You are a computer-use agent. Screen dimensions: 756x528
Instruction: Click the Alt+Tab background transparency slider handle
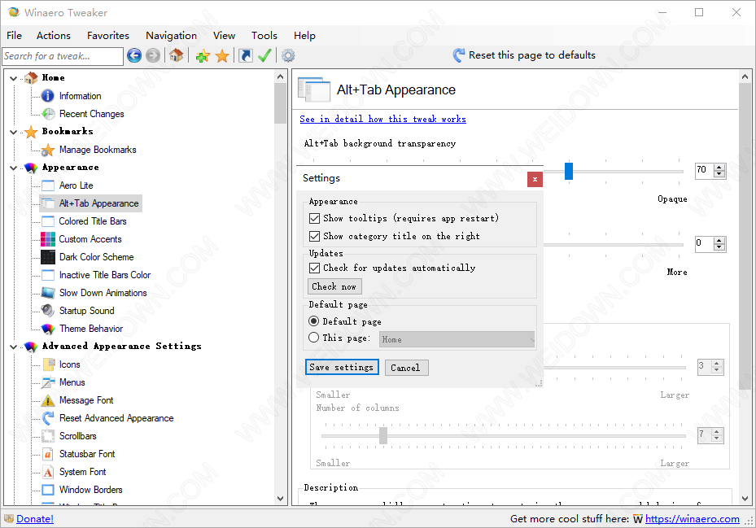pyautogui.click(x=569, y=171)
